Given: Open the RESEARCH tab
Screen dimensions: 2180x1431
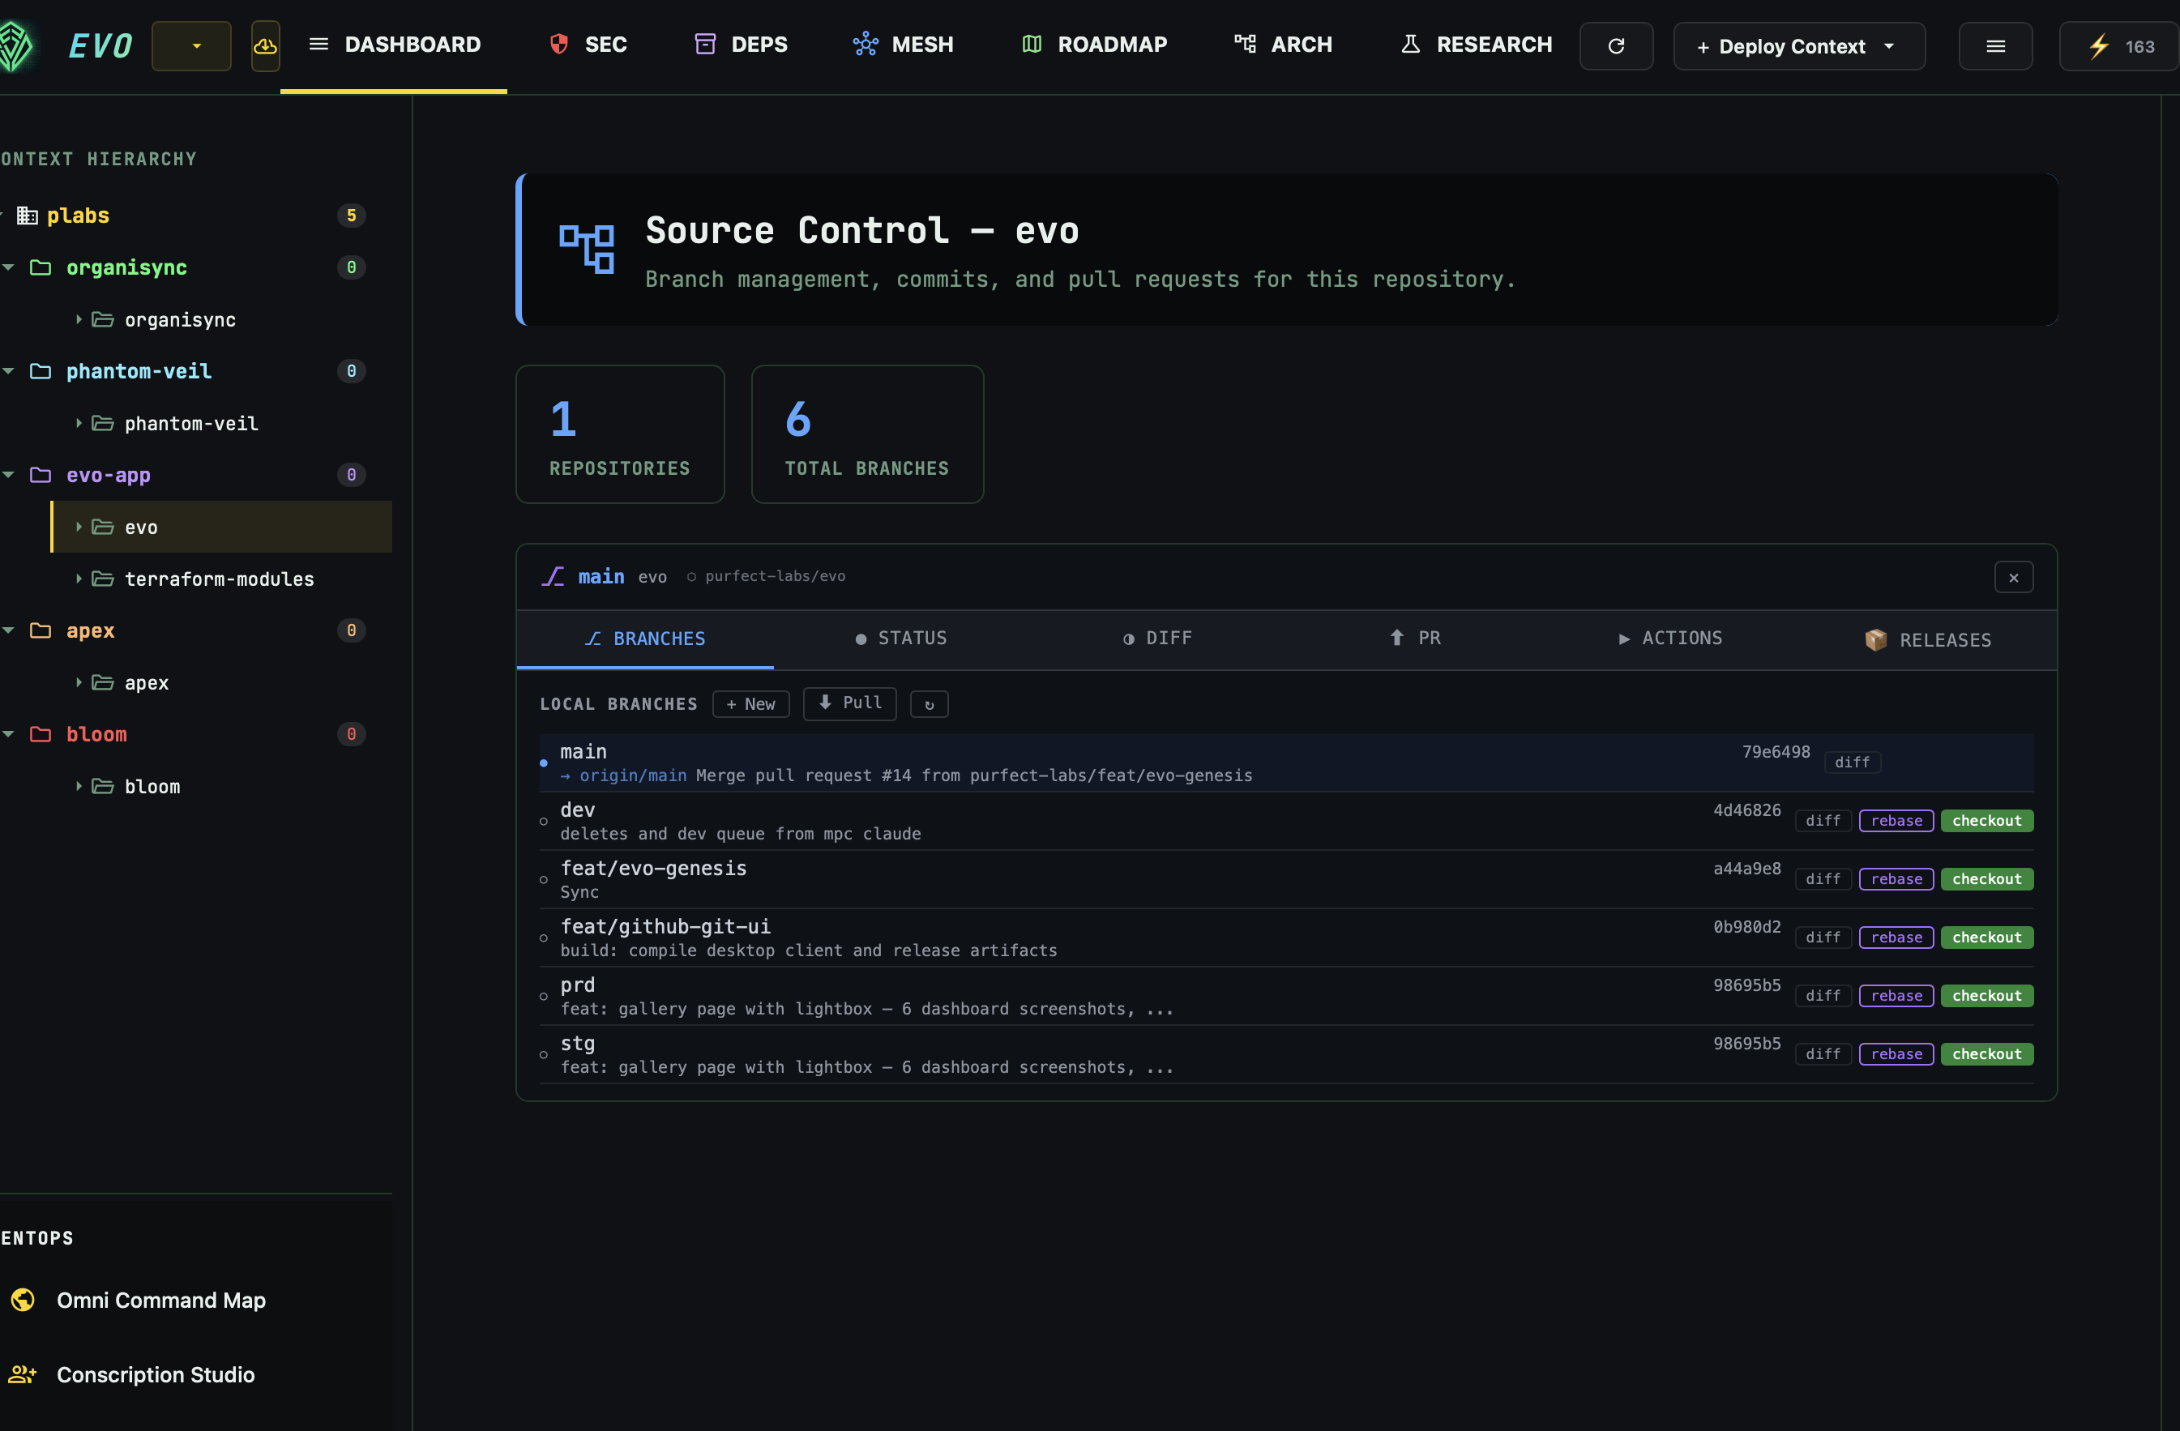Looking at the screenshot, I should point(1476,45).
